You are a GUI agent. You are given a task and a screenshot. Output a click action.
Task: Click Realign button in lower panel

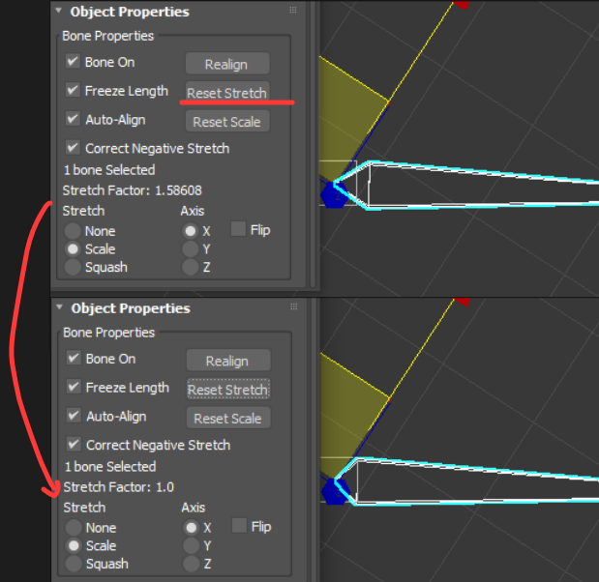[x=228, y=361]
